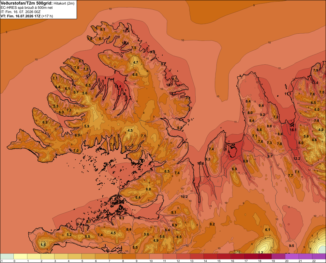Viewport: 326px width, 263px height.
Task: Click the 5.7 temperature value
Action: (76, 92)
